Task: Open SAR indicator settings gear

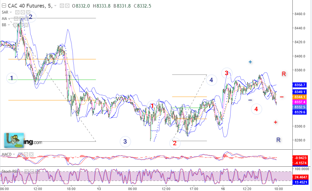Action: (23, 12)
